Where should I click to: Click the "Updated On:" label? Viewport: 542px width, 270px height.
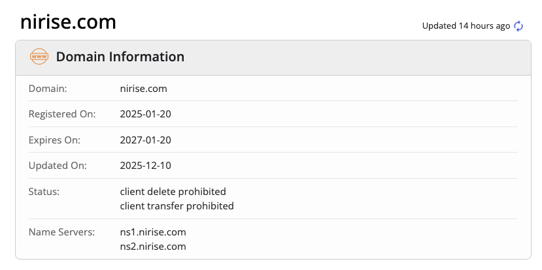(57, 166)
